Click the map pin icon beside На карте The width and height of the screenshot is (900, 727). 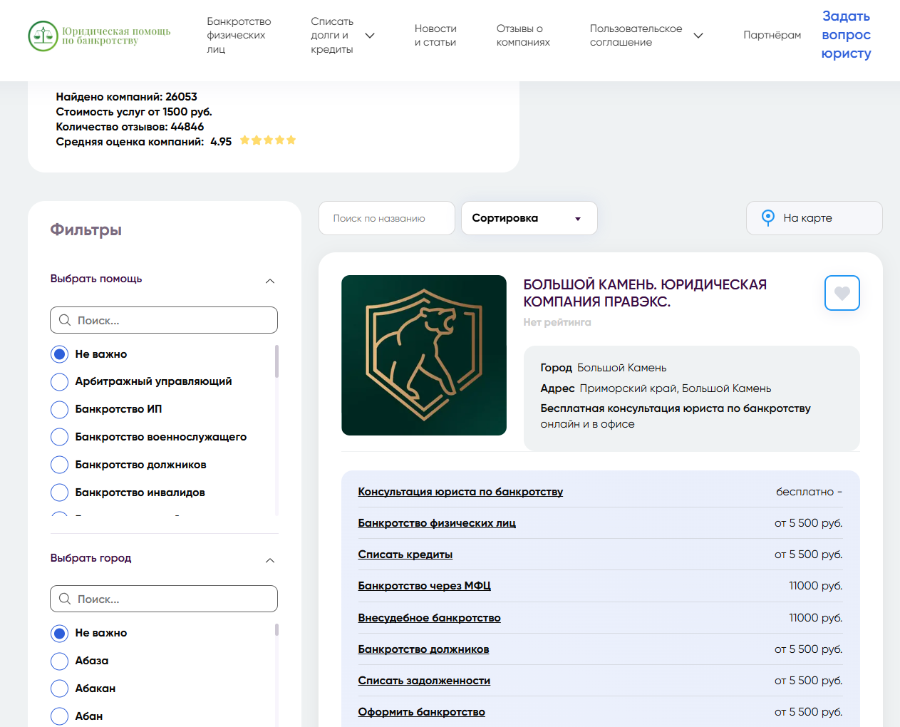pyautogui.click(x=767, y=218)
